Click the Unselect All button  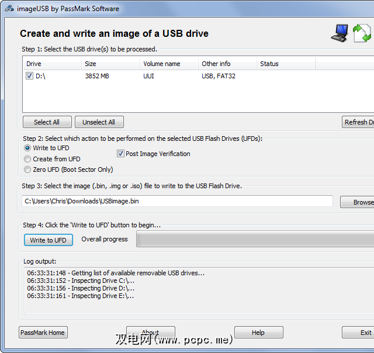pyautogui.click(x=99, y=122)
